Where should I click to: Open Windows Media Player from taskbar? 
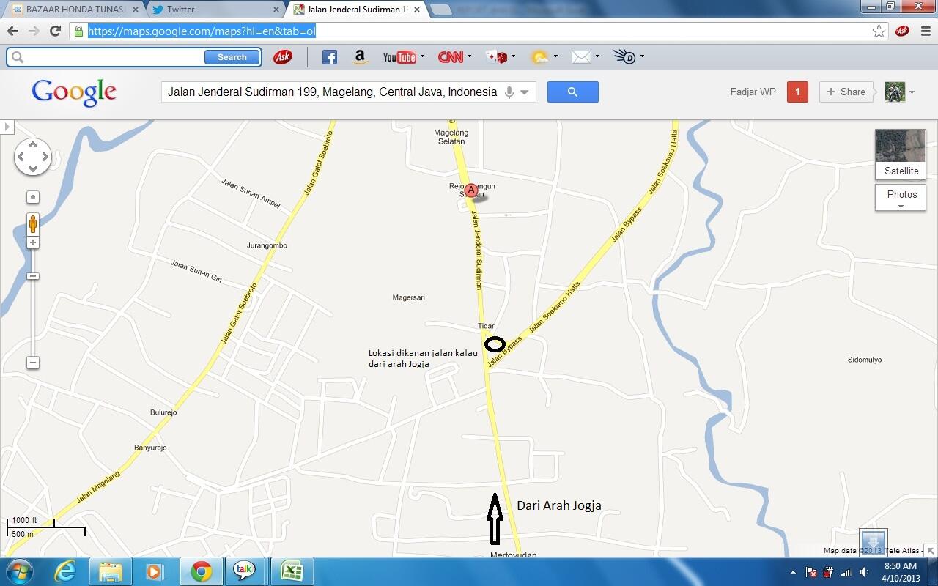click(x=155, y=571)
